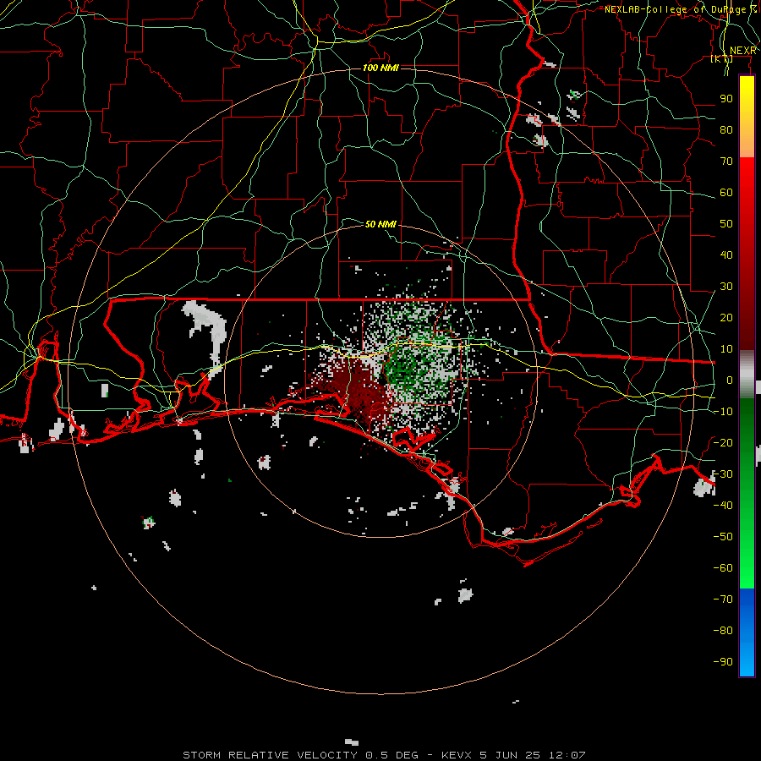Screen dimensions: 761x761
Task: Click the '-90' label on velocity scale
Action: coord(723,661)
